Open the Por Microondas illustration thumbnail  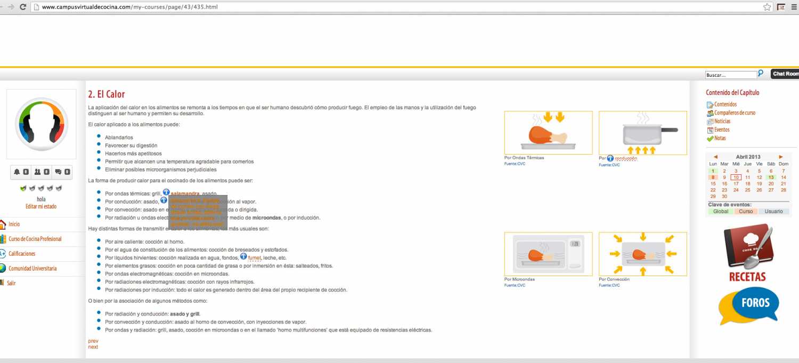click(548, 254)
